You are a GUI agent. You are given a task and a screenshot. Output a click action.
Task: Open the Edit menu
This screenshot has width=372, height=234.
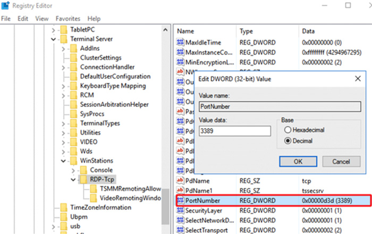coord(23,19)
